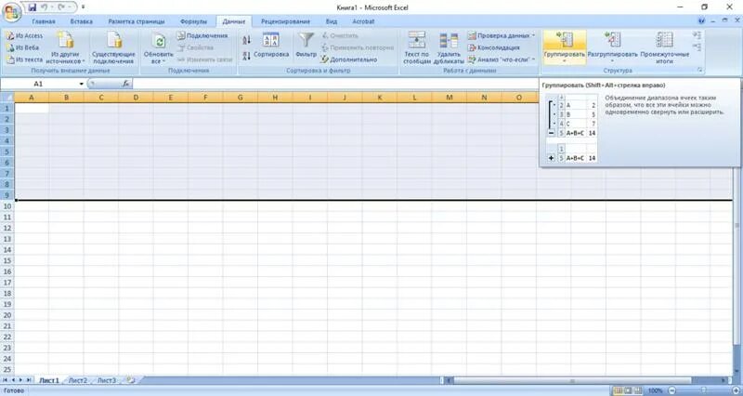Sort descending with the Я-А icon

[x=246, y=56]
